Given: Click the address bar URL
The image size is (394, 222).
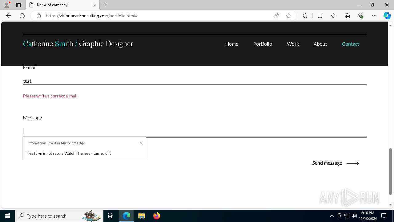Looking at the screenshot, I should click(x=92, y=16).
